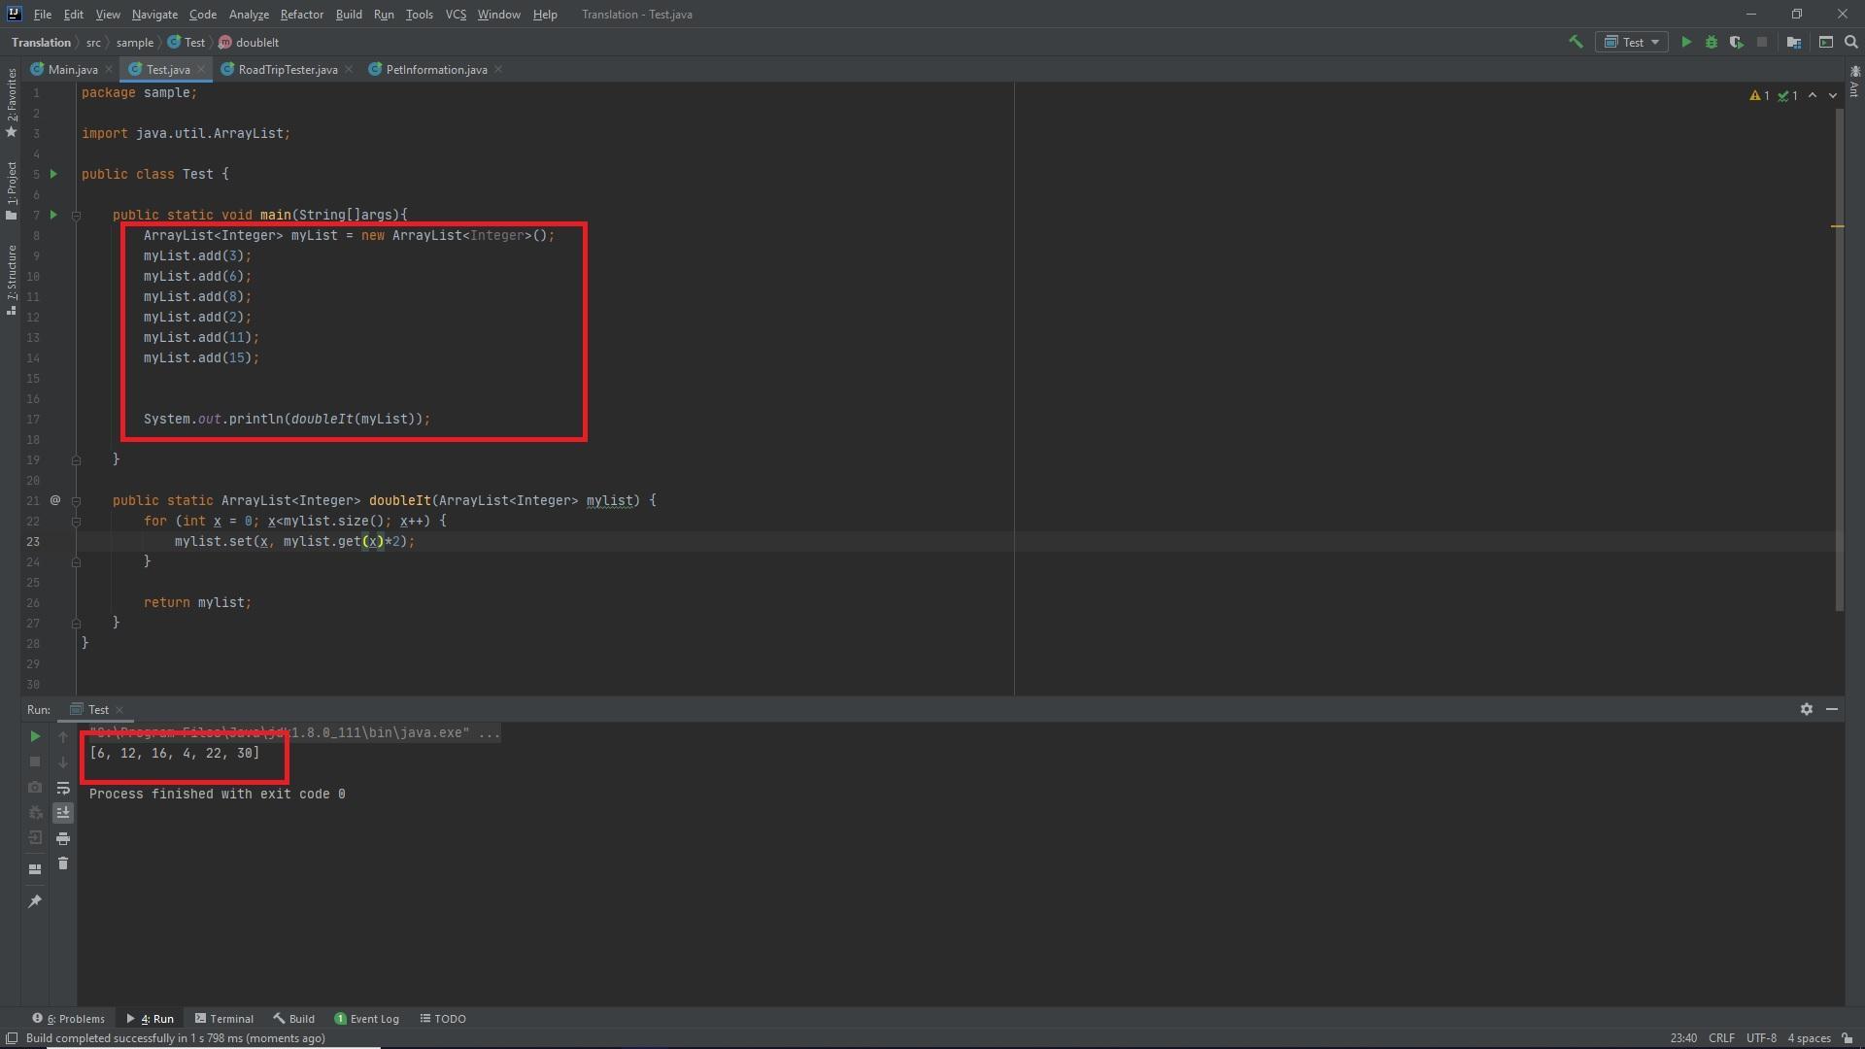
Task: Click the clear-all trash icon in the Run console
Action: pos(63,863)
